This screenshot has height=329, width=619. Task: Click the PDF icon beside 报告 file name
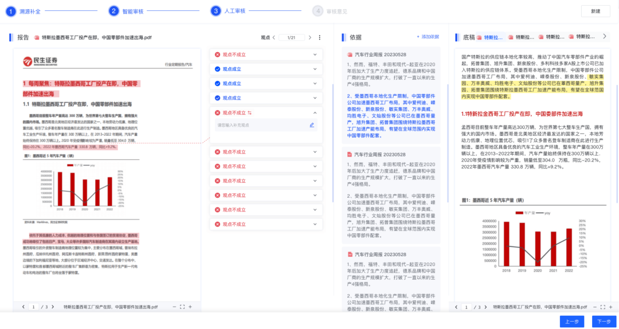(37, 37)
